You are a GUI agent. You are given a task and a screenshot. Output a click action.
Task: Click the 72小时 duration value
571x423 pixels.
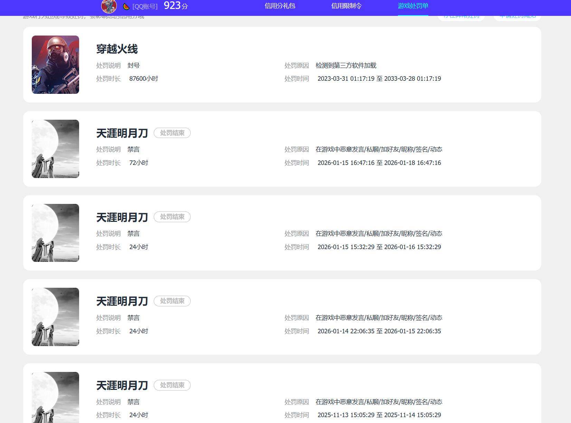pos(139,163)
